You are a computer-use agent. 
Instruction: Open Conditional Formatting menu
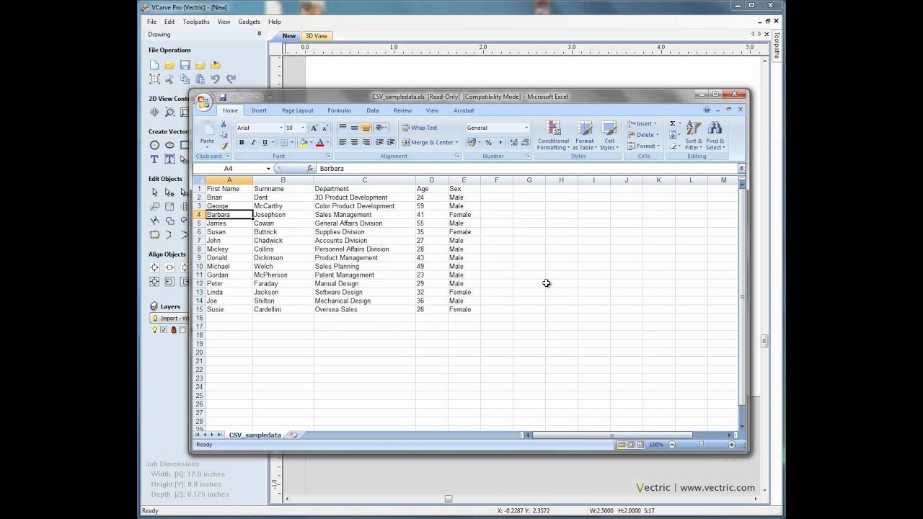[x=553, y=136]
